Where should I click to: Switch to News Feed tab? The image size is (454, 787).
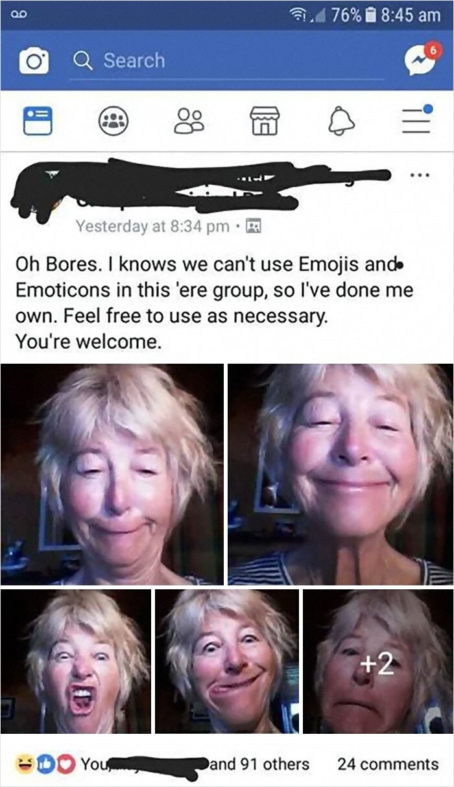coord(37,121)
